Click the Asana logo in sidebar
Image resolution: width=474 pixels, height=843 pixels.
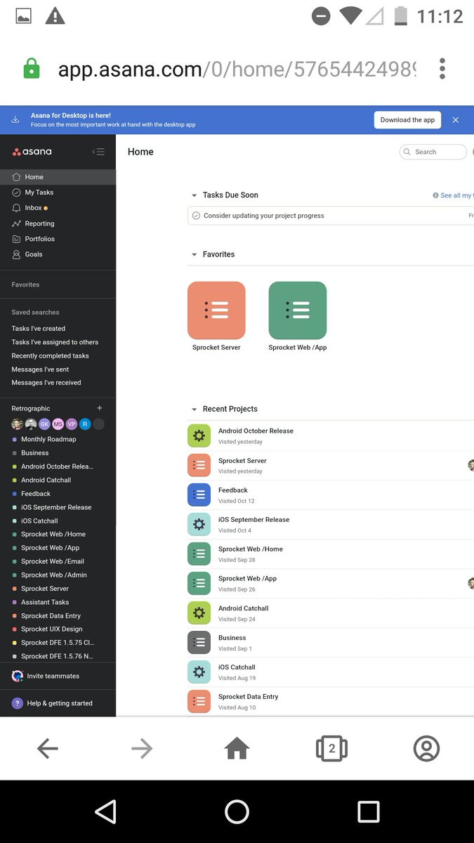(32, 152)
